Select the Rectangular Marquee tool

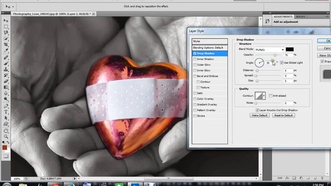click(x=6, y=26)
